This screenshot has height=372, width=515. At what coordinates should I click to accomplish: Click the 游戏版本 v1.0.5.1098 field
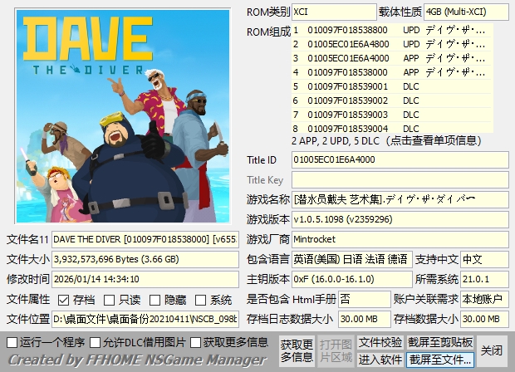coord(400,219)
